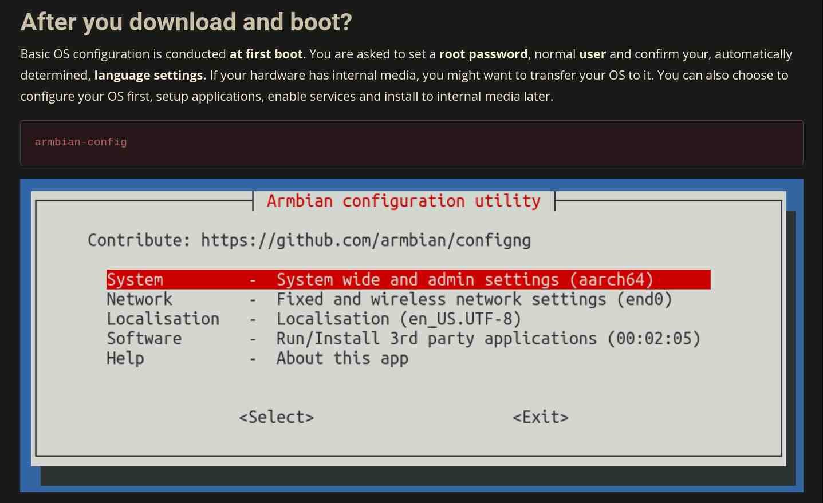The height and width of the screenshot is (503, 823).
Task: Select the System menu entry
Action: click(x=408, y=279)
